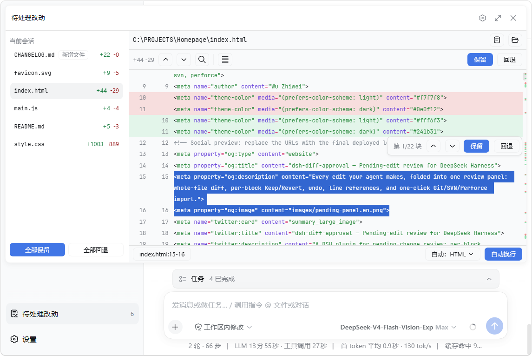
Task: Click the loading spinner icon near send
Action: point(473,327)
